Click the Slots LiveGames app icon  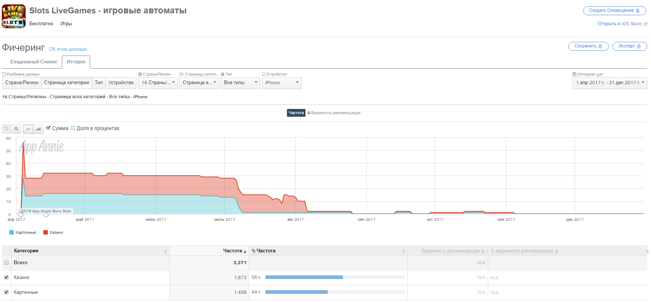click(14, 16)
